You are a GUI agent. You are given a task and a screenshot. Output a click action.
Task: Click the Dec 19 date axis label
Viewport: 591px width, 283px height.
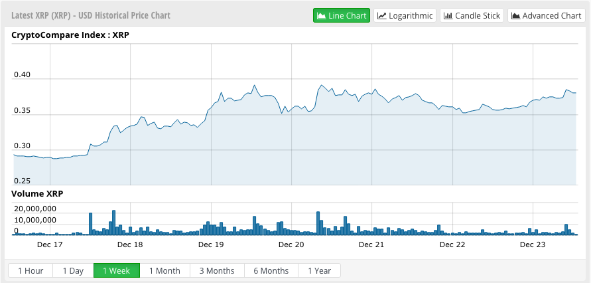[x=210, y=244]
